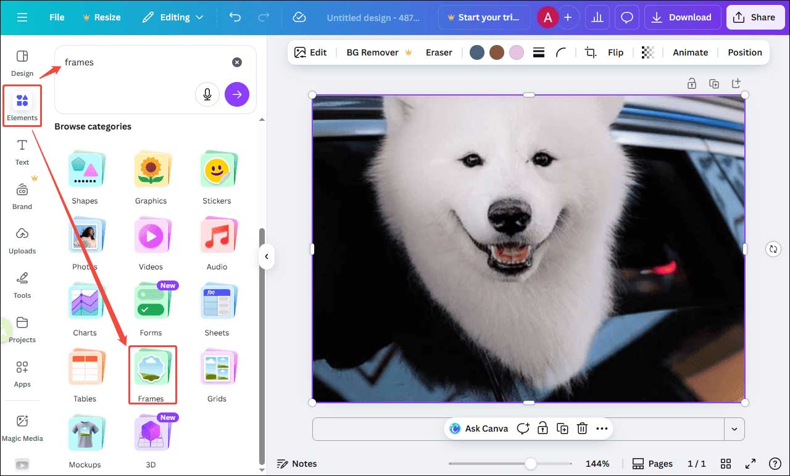Open the File menu
The height and width of the screenshot is (476, 790).
pyautogui.click(x=56, y=17)
